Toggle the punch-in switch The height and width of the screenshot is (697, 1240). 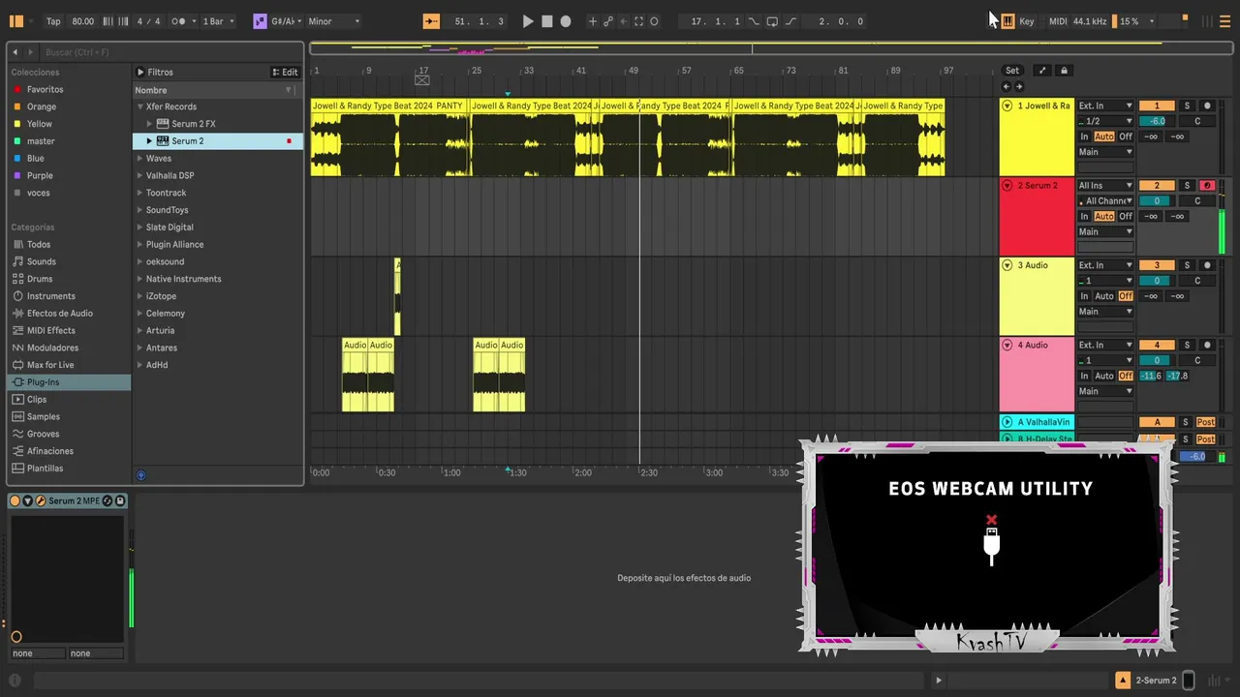tap(755, 21)
